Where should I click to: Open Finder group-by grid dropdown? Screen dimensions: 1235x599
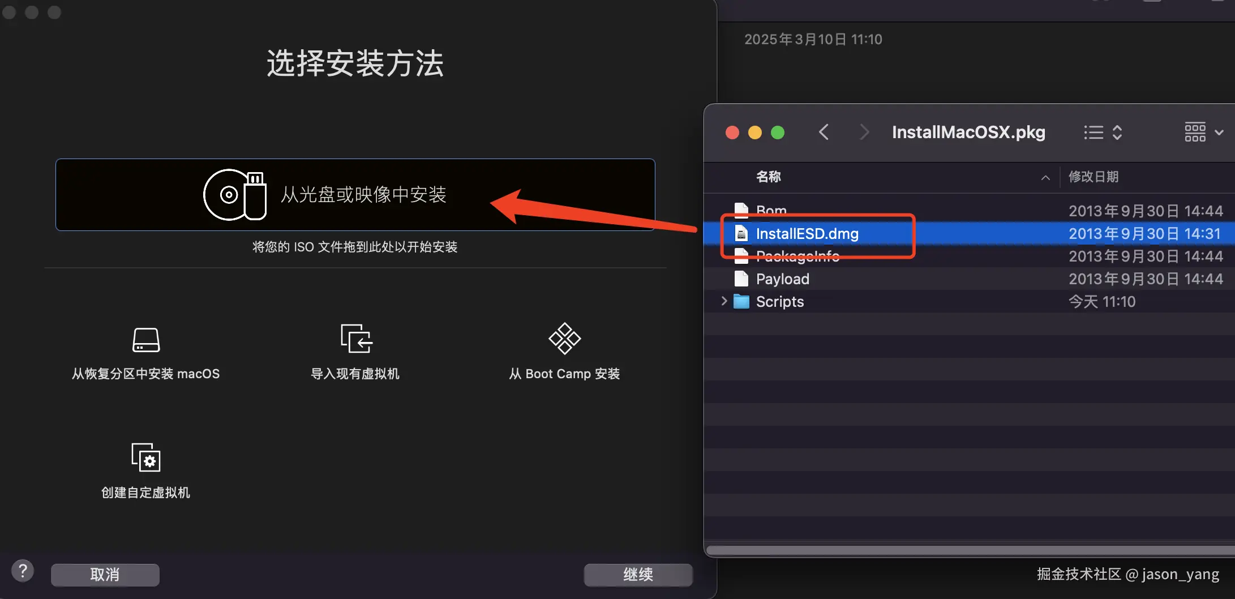pos(1204,132)
